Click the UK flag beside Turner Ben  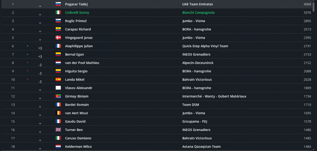pos(58,130)
